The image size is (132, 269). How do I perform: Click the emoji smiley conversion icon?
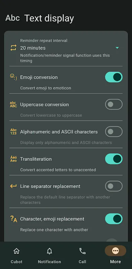pos(13,77)
